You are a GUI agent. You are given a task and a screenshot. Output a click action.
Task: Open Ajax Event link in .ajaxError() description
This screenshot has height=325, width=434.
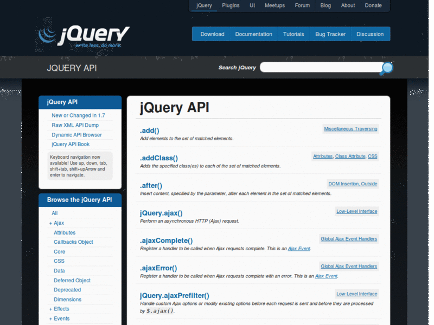326,276
